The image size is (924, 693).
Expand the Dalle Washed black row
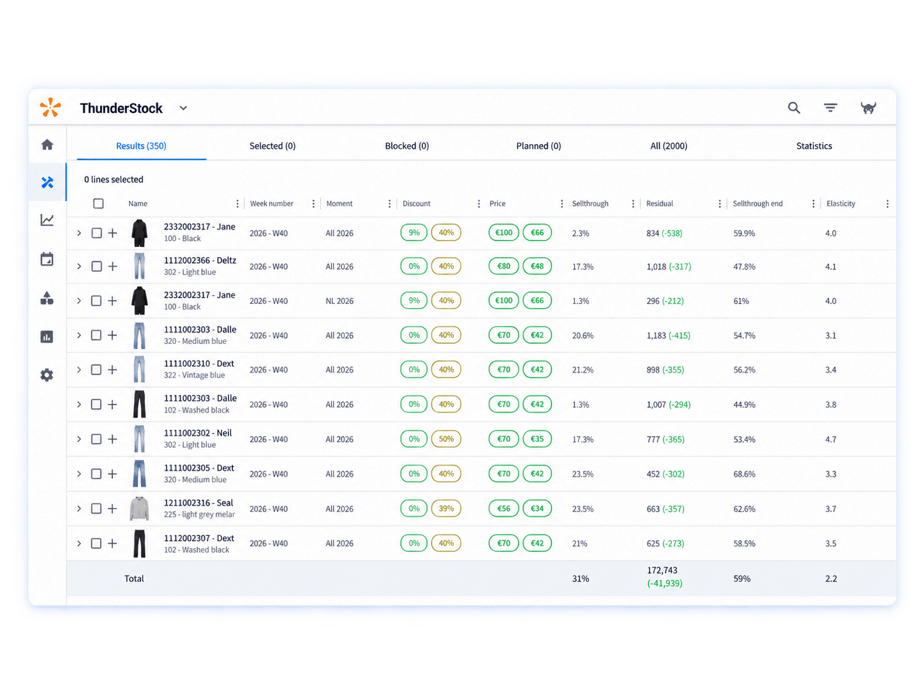[x=79, y=405]
